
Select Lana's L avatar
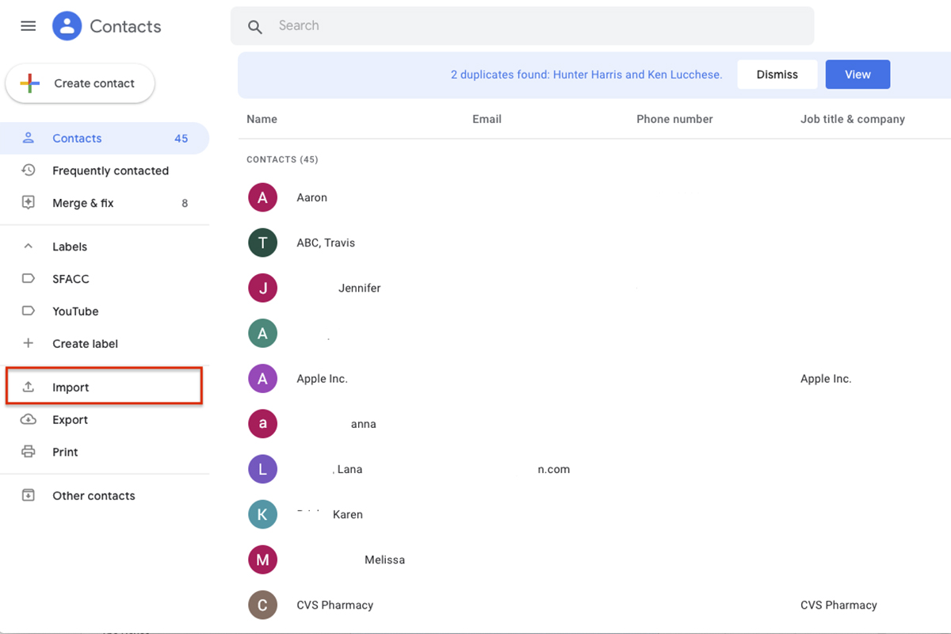coord(262,469)
